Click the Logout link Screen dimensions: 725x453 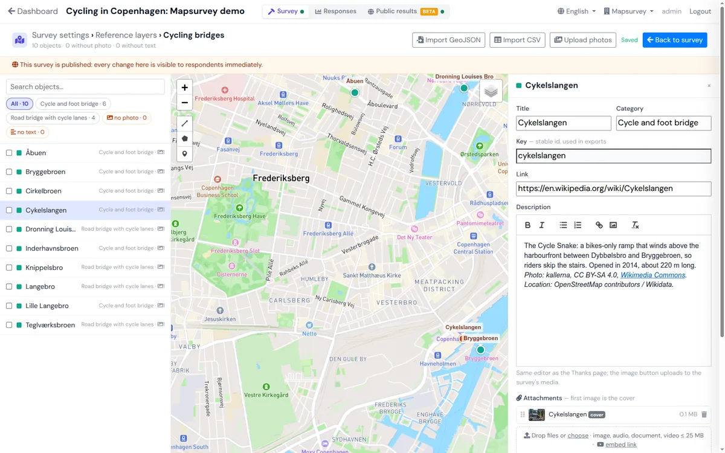pyautogui.click(x=700, y=11)
